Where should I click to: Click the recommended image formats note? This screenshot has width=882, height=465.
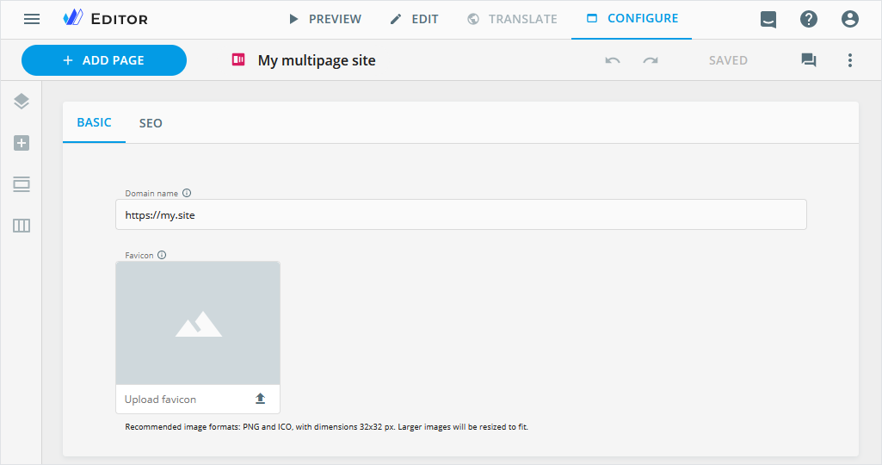tap(326, 427)
